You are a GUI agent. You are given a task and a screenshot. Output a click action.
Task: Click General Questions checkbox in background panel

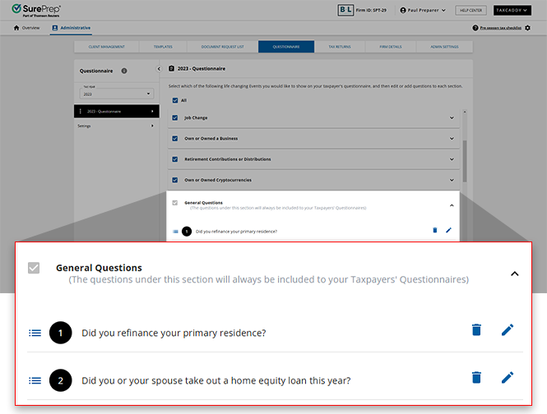click(x=175, y=202)
